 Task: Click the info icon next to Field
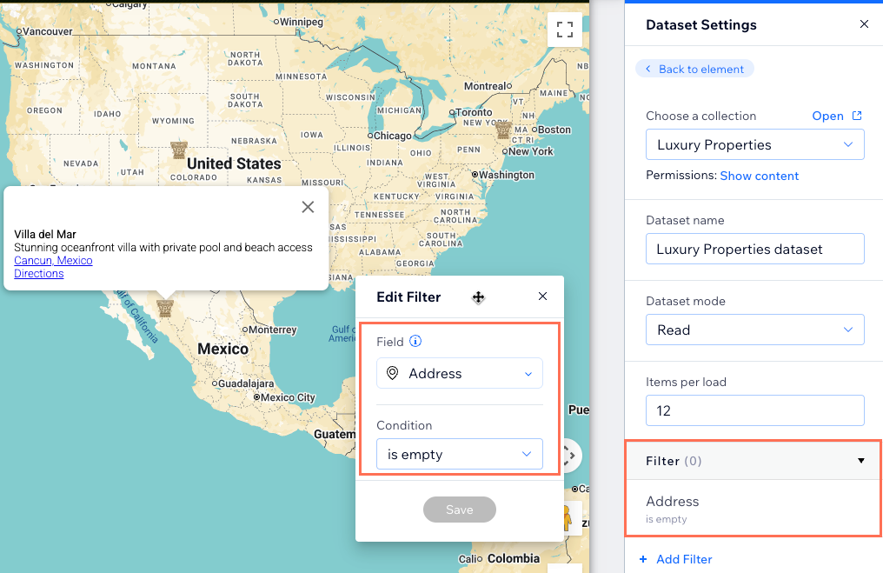(x=415, y=342)
